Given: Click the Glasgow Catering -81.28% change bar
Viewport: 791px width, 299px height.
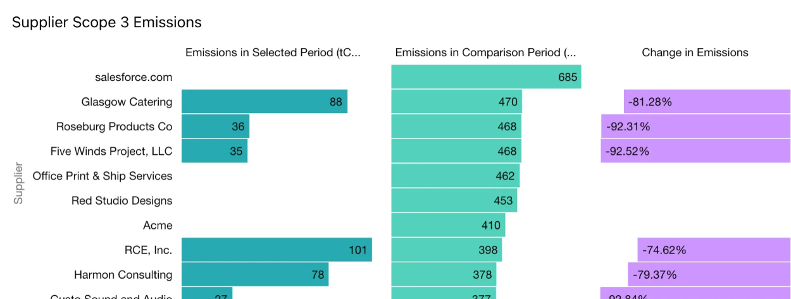Looking at the screenshot, I should (707, 102).
